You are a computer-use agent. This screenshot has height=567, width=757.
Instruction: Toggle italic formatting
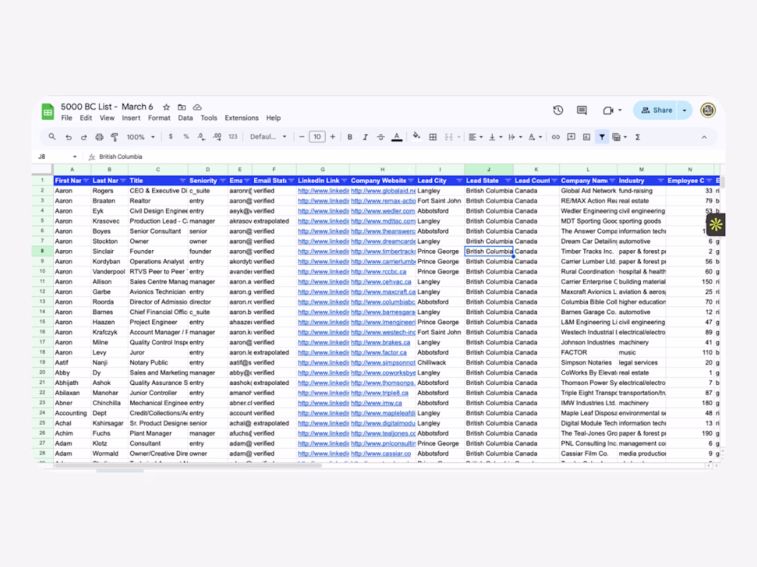point(365,137)
